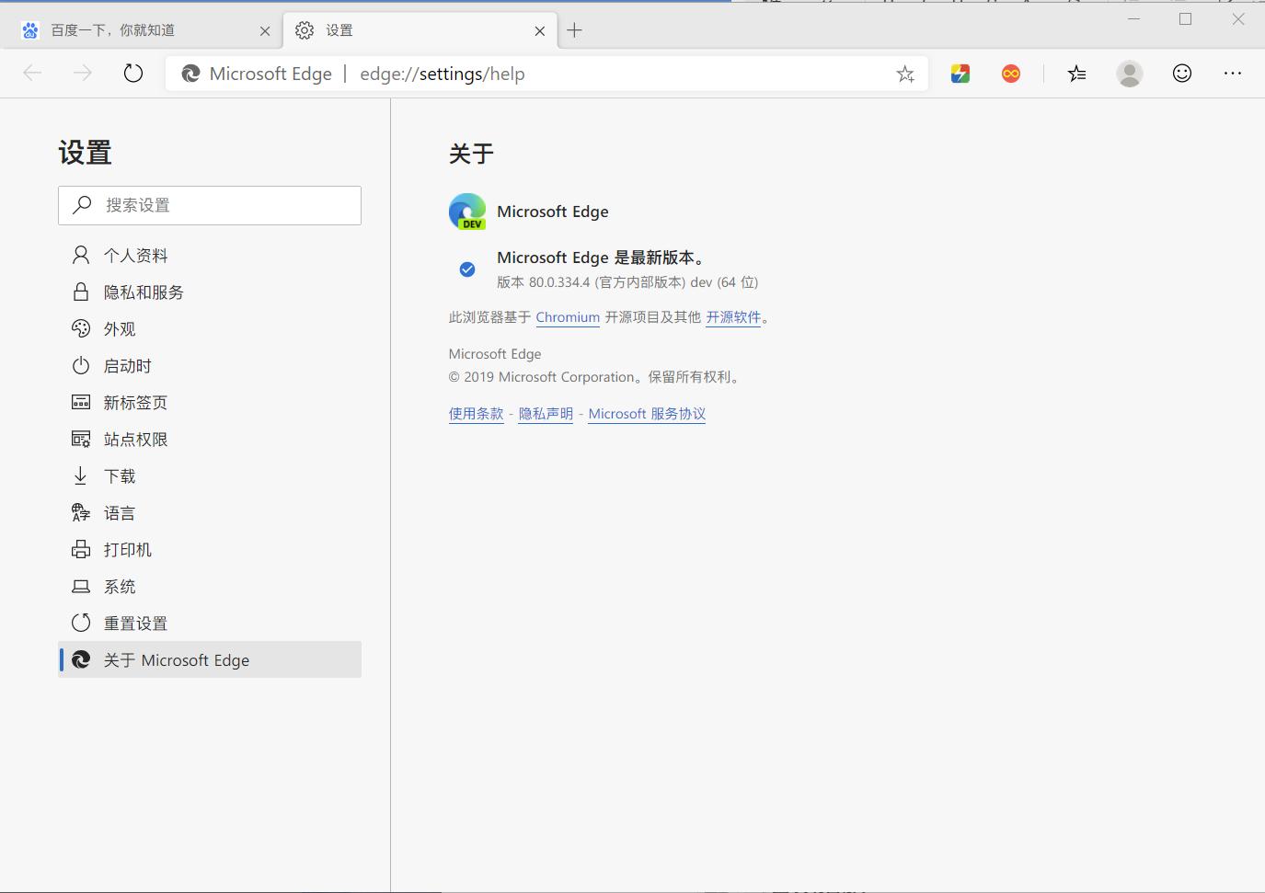
Task: Close the 设置 tab
Action: (x=540, y=31)
